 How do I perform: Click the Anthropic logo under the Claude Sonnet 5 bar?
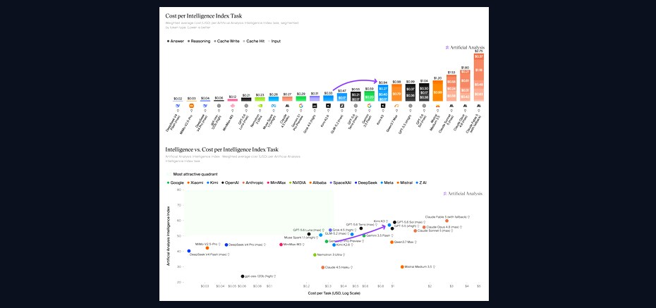pyautogui.click(x=451, y=106)
